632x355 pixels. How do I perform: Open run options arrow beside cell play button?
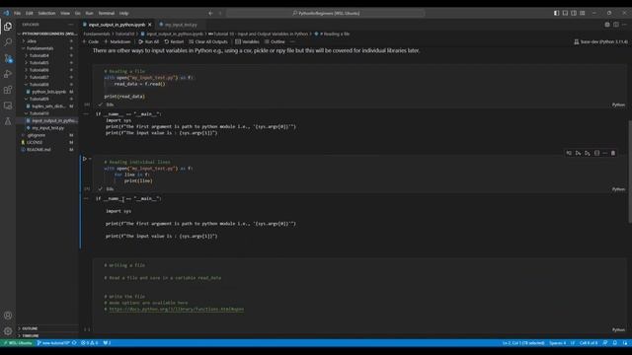coord(90,159)
